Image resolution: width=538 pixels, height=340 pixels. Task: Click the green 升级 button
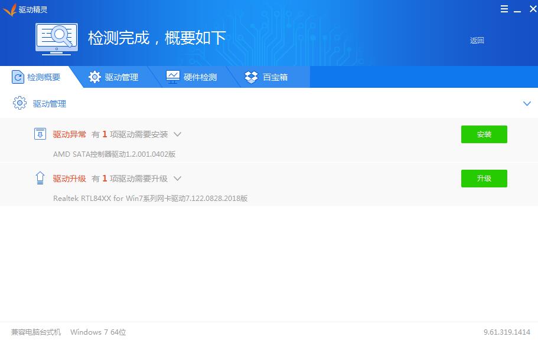pos(484,179)
